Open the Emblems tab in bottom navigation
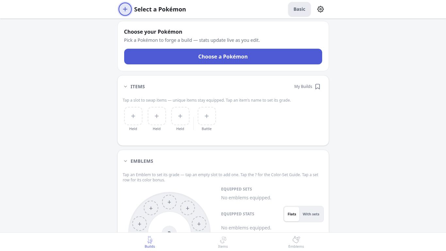 click(296, 242)
